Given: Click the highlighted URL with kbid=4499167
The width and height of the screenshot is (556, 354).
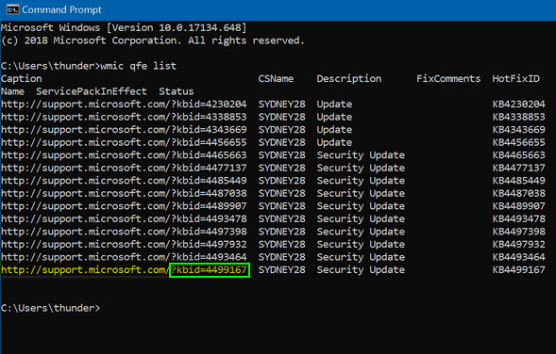Looking at the screenshot, I should [x=124, y=270].
